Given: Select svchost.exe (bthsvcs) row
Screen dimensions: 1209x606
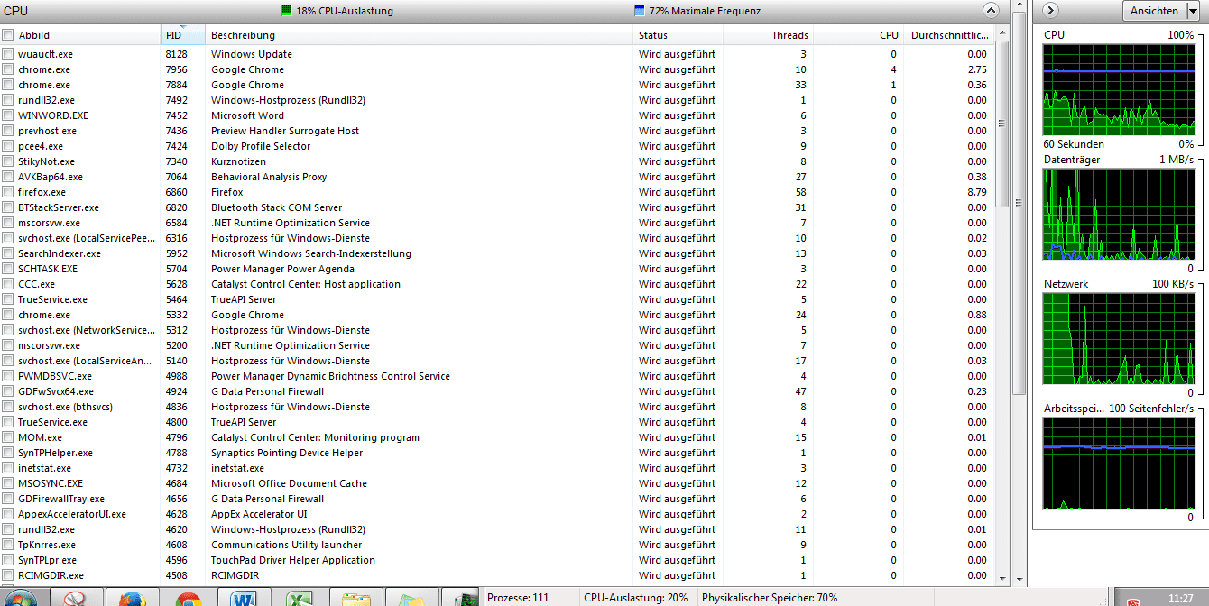Looking at the screenshot, I should click(x=496, y=407).
